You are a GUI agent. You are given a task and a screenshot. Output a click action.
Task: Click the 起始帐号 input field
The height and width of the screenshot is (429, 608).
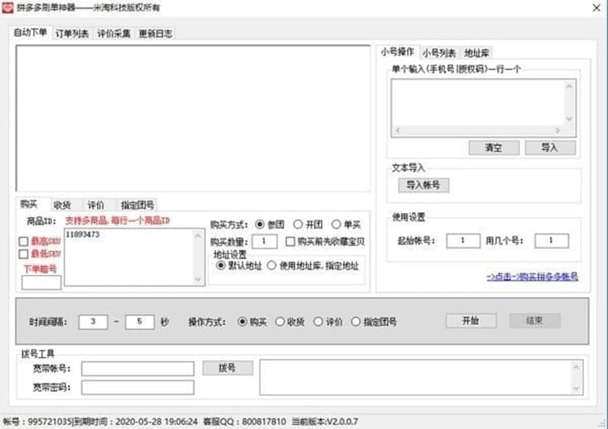pos(463,241)
